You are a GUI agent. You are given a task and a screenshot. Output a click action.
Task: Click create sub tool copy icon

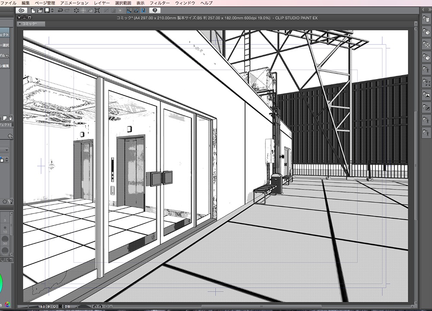pos(5,118)
